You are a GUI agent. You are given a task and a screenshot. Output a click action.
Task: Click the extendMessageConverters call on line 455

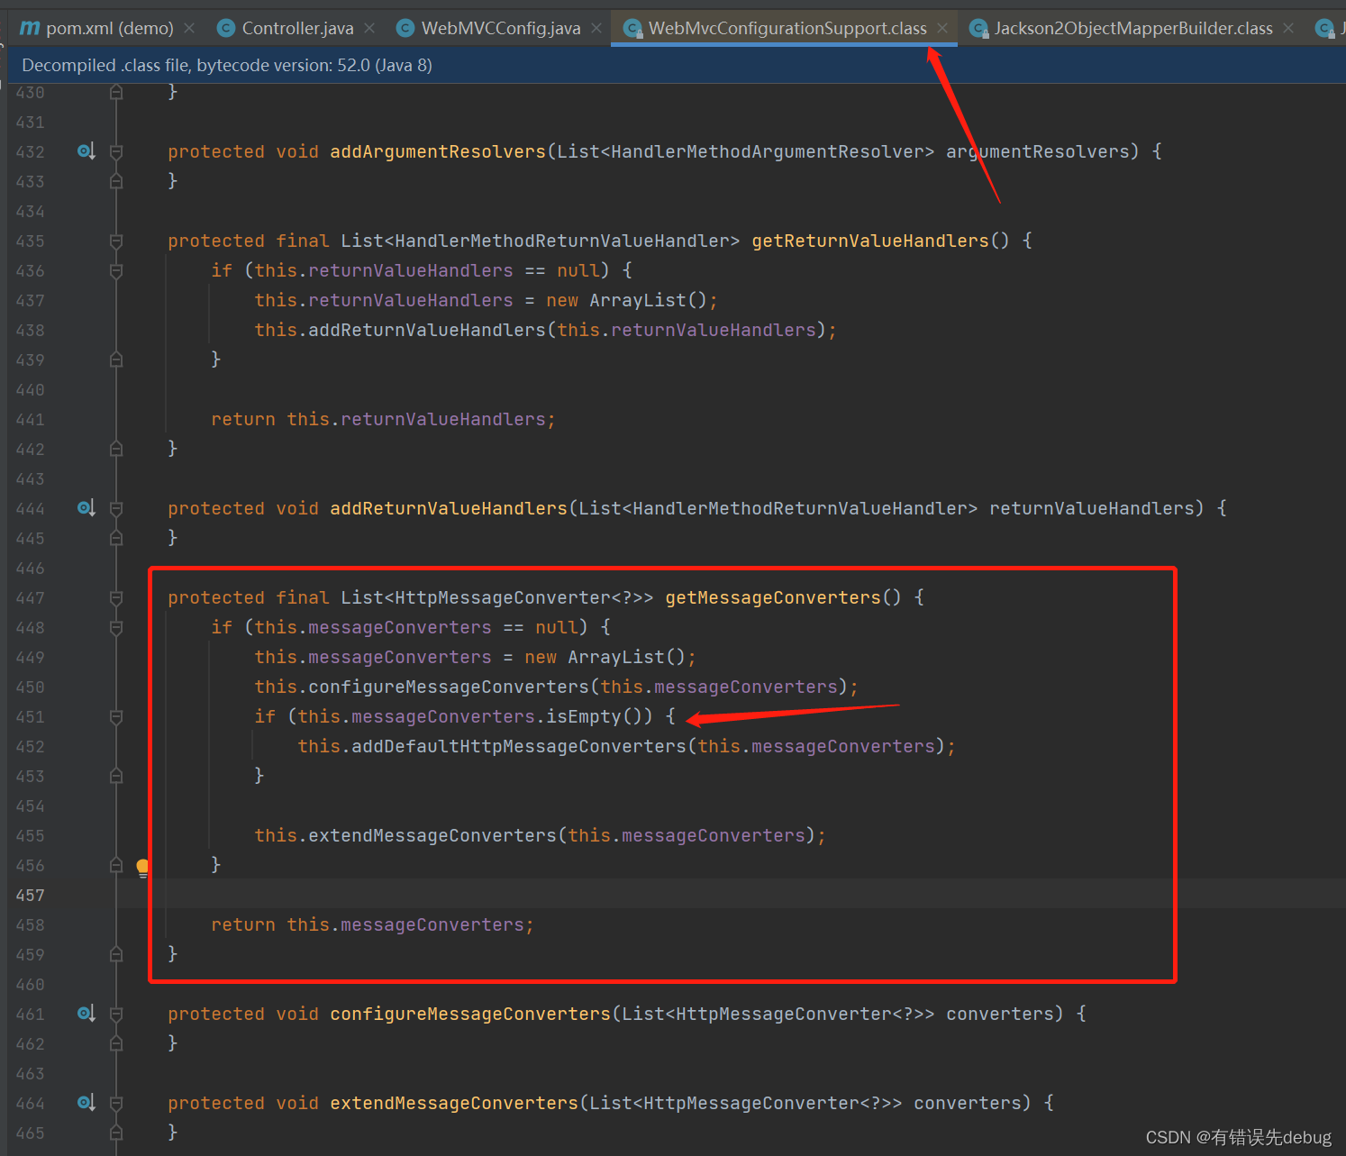pos(432,835)
